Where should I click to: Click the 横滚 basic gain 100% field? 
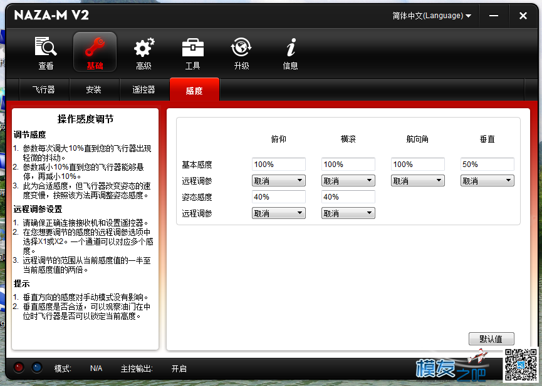point(348,165)
